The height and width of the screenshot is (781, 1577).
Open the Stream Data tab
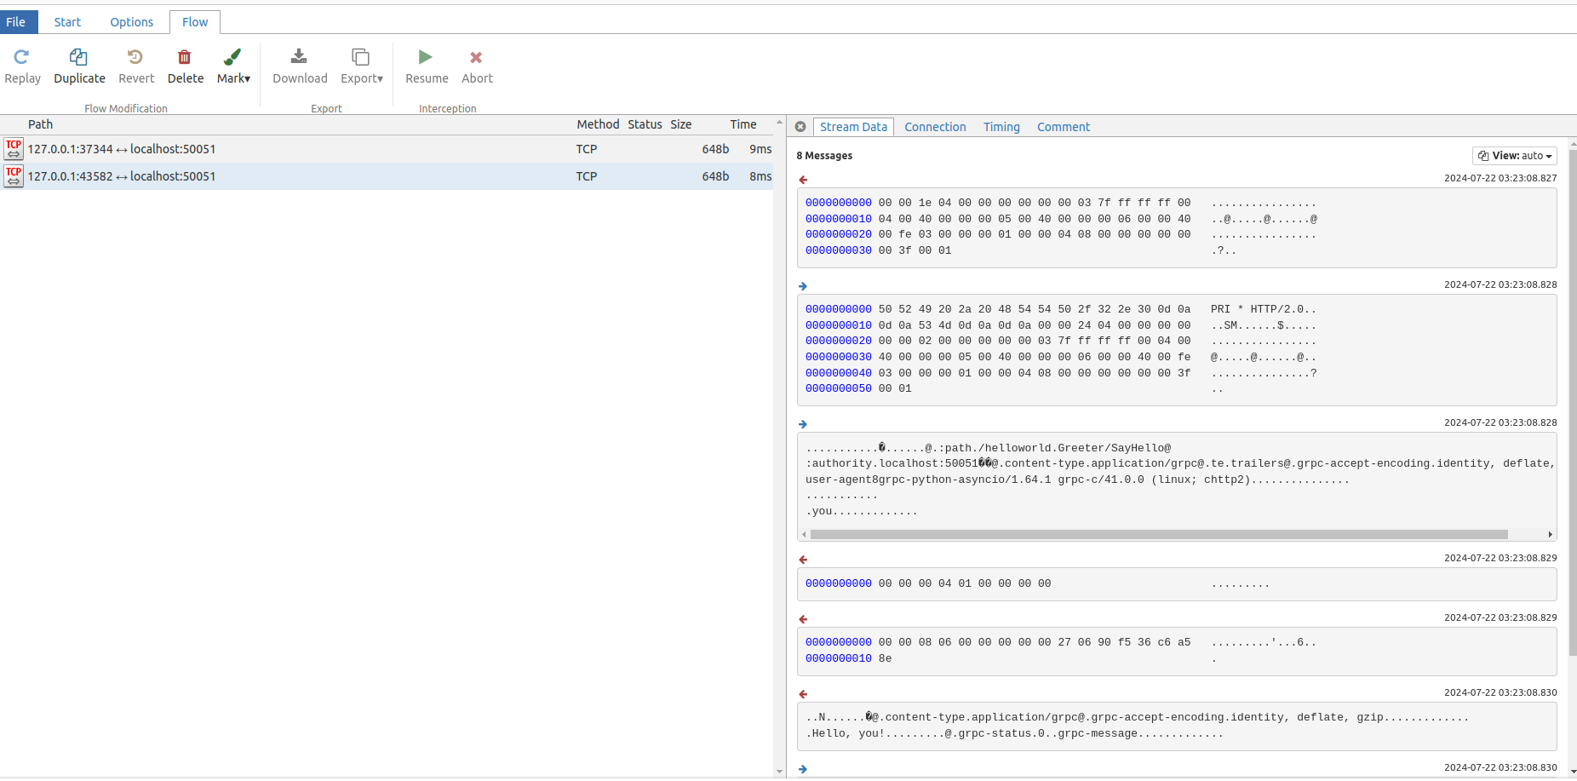click(853, 127)
